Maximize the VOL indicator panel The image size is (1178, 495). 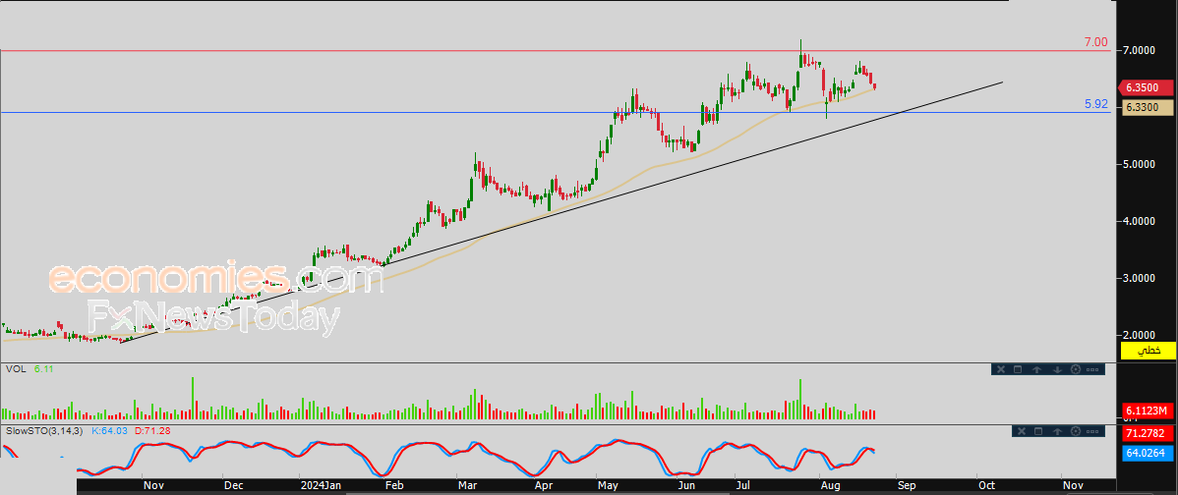[x=1018, y=369]
